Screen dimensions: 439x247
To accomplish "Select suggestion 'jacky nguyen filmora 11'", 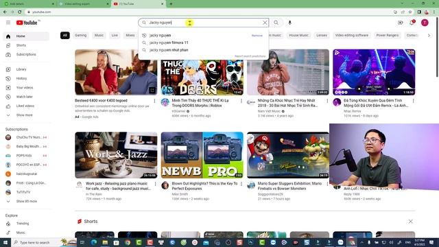I will pos(169,43).
